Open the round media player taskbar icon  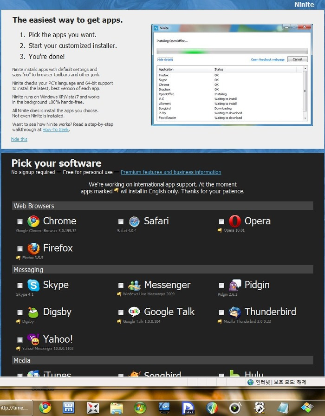pyautogui.click(x=235, y=408)
